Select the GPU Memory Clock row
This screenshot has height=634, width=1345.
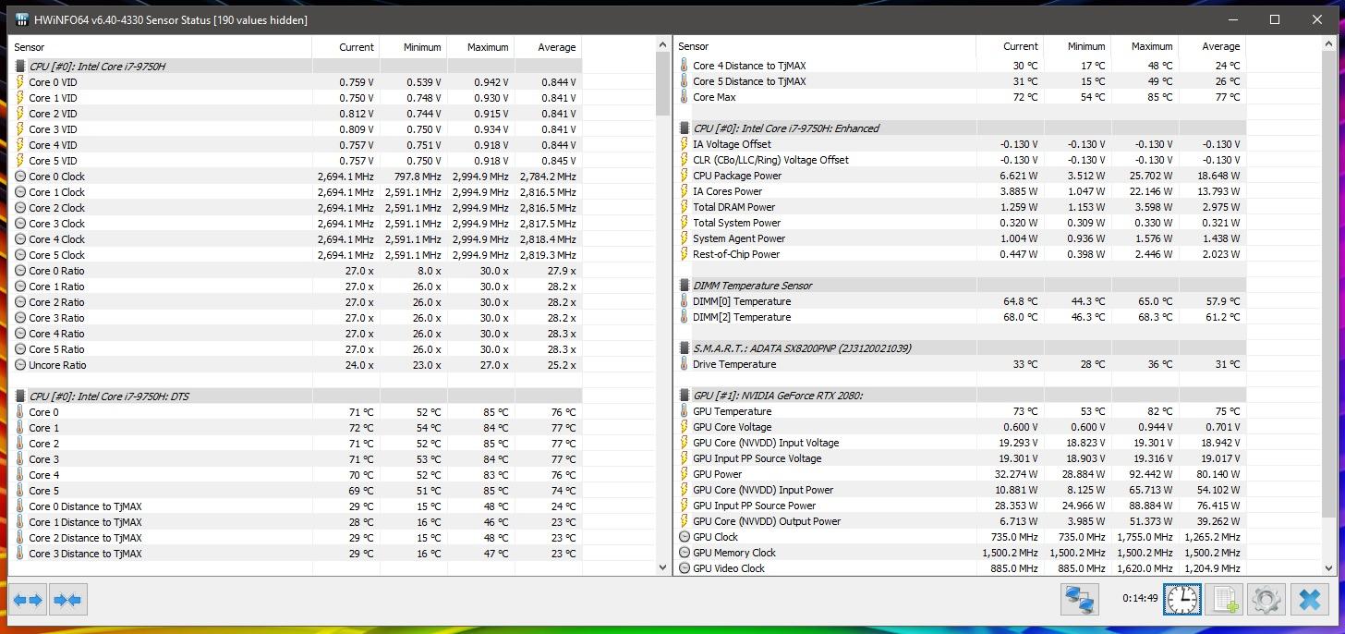[x=960, y=553]
